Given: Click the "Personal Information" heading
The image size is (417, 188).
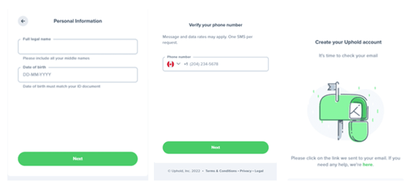Looking at the screenshot, I should coord(78,21).
